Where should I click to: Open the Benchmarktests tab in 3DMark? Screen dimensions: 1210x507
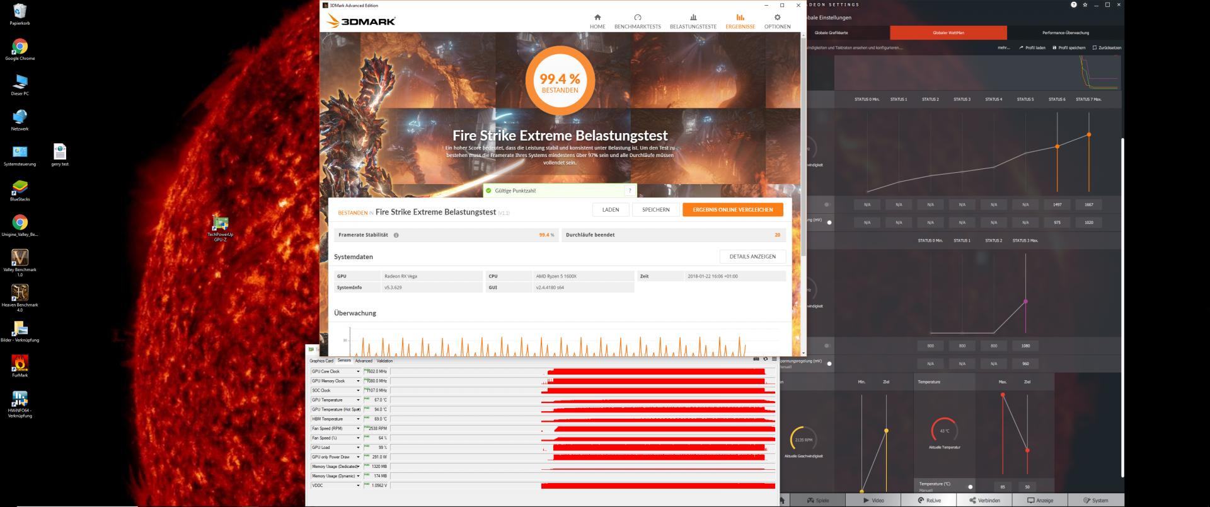click(637, 21)
